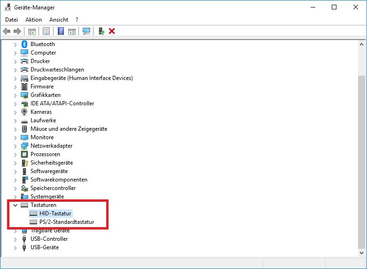Select the HID-Tastatur device
Viewport: 367px width, 269px height.
click(55, 214)
